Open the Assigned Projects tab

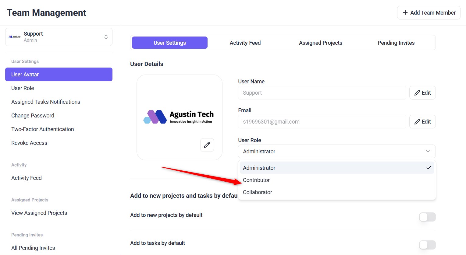click(320, 43)
